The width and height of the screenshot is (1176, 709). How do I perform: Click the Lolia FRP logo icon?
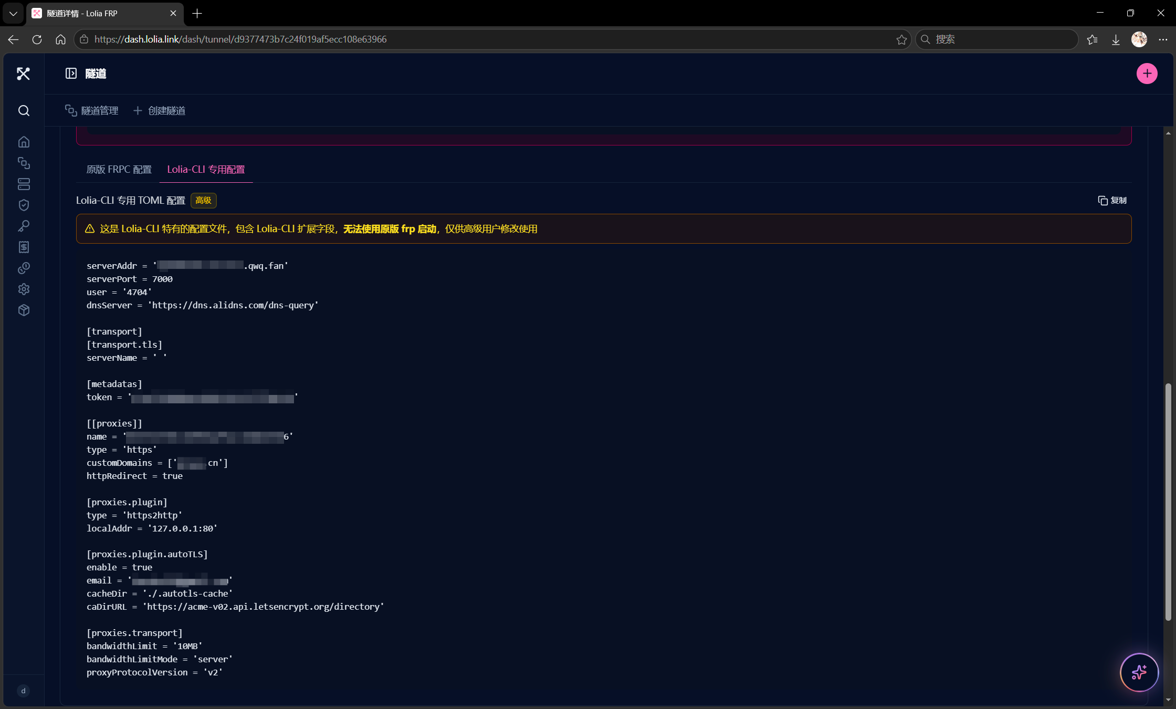pos(23,74)
